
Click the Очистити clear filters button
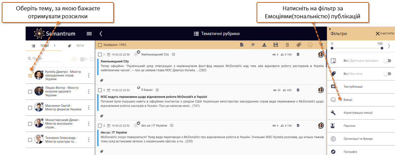tap(385, 33)
